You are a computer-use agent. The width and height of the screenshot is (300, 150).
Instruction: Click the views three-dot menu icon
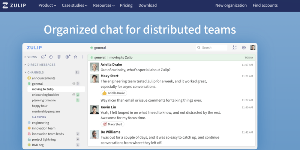[82, 57]
